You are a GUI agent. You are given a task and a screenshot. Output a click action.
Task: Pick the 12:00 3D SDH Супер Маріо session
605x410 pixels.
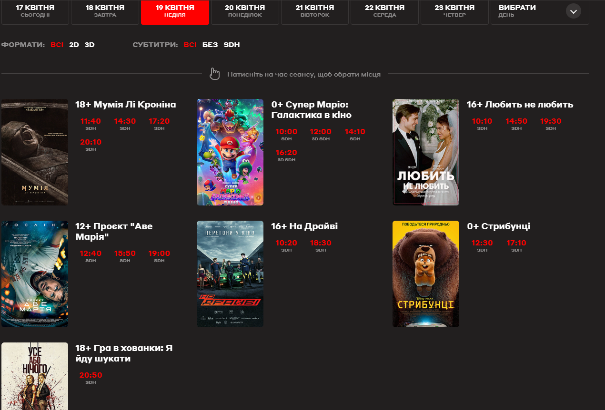tap(321, 132)
